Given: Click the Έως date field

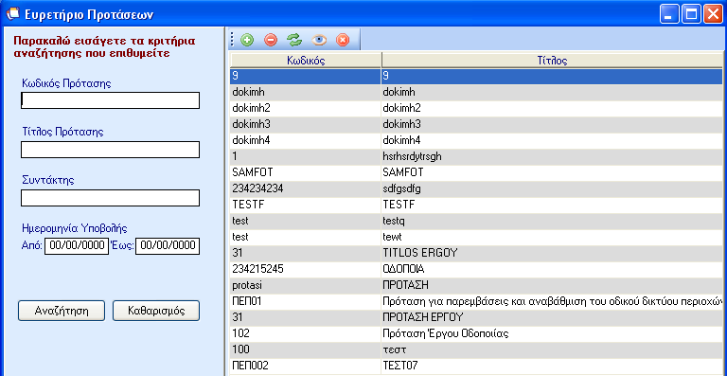Looking at the screenshot, I should (168, 246).
